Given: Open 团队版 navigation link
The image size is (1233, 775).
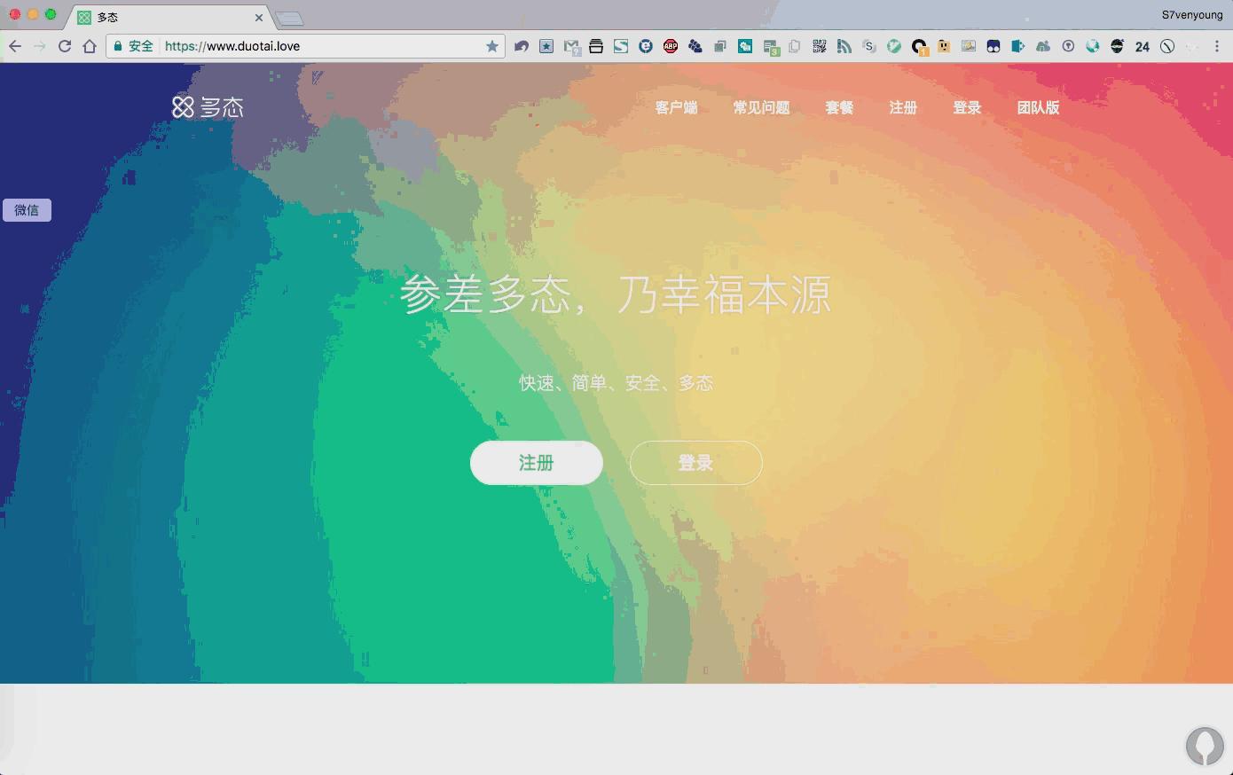Looking at the screenshot, I should click(1038, 107).
